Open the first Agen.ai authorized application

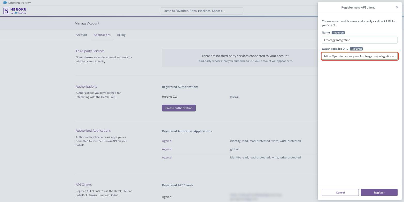(167, 141)
